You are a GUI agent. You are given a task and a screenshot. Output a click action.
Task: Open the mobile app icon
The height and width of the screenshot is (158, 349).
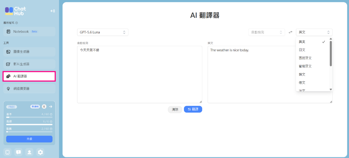click(7, 152)
